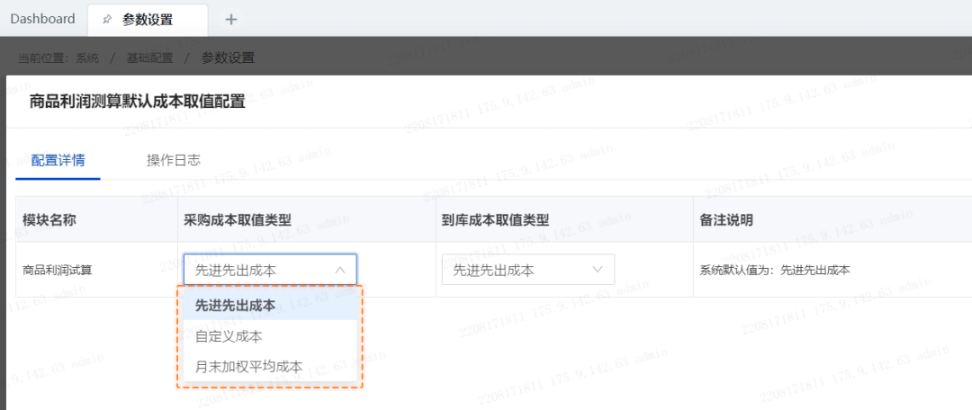972x410 pixels.
Task: Click the plus icon to add tab
Action: tap(230, 19)
